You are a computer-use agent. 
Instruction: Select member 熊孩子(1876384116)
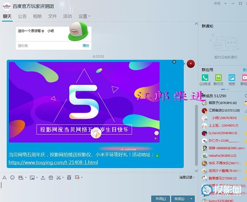(223, 103)
